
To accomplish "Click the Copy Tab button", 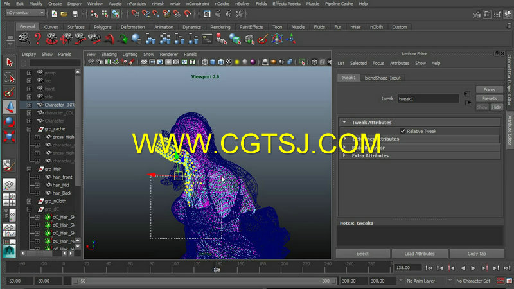I will [477, 254].
